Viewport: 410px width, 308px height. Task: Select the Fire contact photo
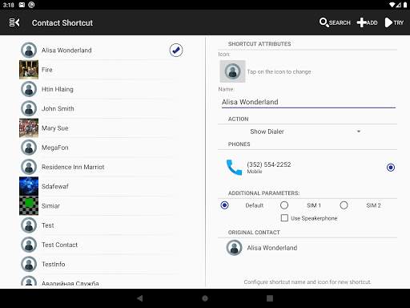29,70
